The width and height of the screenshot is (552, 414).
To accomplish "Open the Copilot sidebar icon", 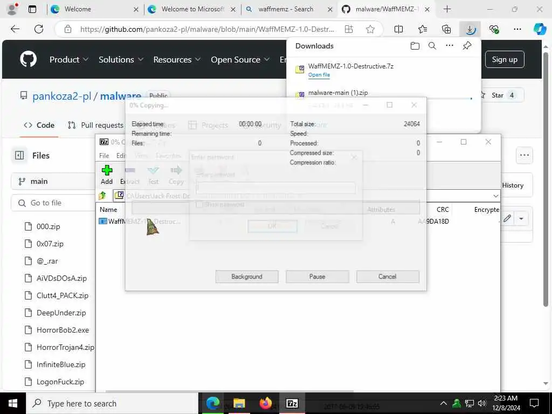I will tap(540, 29).
